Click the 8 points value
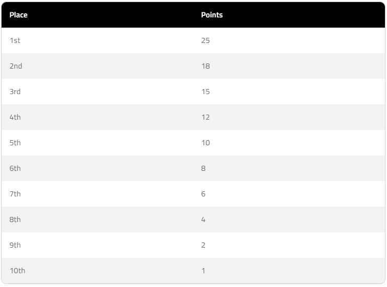The height and width of the screenshot is (287, 387). pyautogui.click(x=203, y=168)
